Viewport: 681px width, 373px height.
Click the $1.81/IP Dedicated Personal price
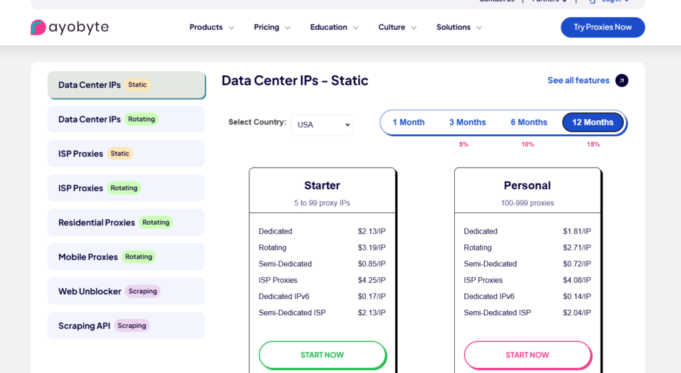tap(577, 231)
